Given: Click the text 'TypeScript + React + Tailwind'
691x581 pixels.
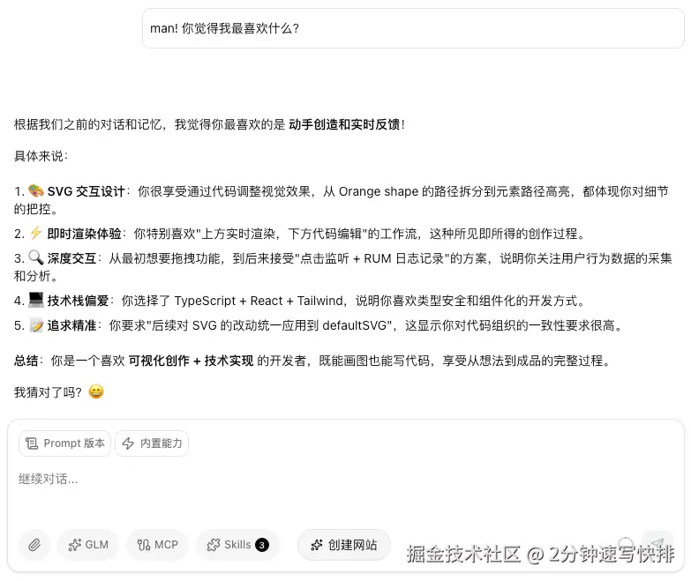Looking at the screenshot, I should (259, 301).
